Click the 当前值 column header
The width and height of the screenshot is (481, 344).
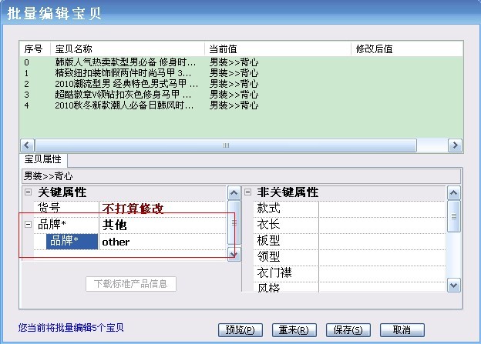[277, 48]
